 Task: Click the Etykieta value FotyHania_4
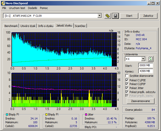pos(144,48)
